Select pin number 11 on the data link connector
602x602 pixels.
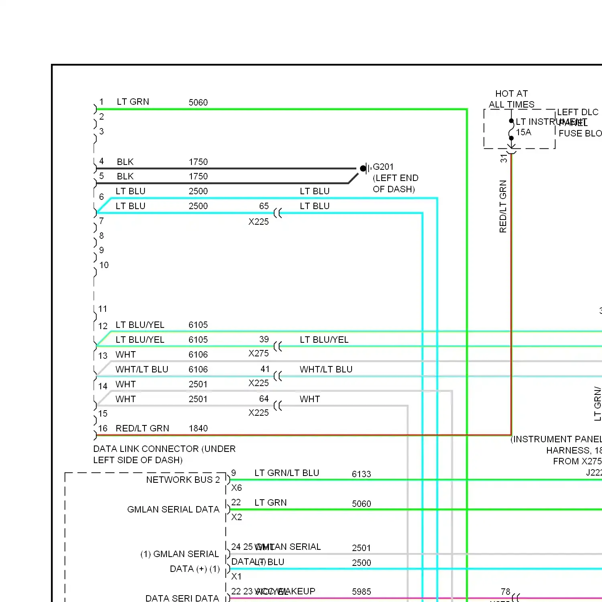click(x=103, y=309)
